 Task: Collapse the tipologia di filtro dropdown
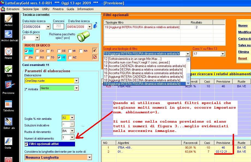pos(188,54)
